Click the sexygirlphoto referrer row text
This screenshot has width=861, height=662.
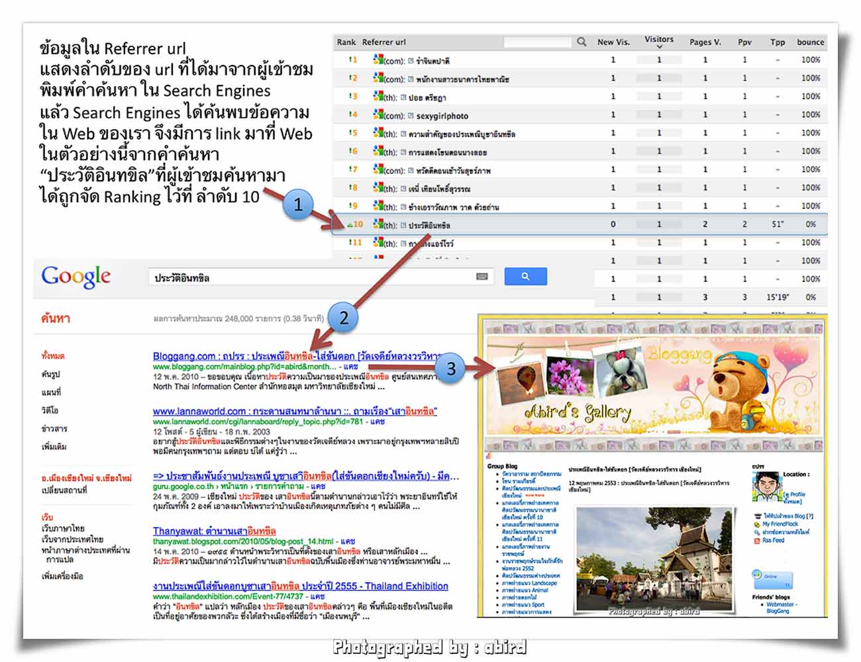[x=442, y=116]
